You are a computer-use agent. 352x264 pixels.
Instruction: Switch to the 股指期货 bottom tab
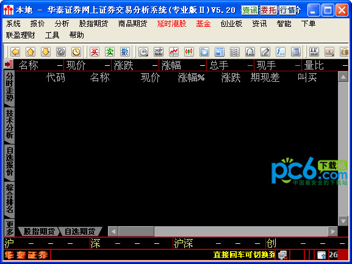(39, 232)
